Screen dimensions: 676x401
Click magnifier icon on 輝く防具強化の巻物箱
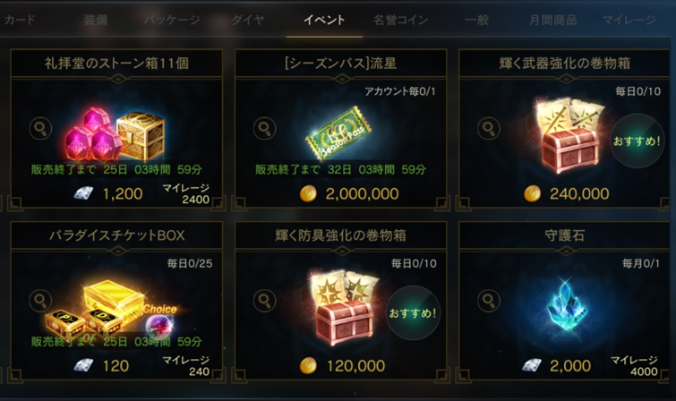(265, 301)
